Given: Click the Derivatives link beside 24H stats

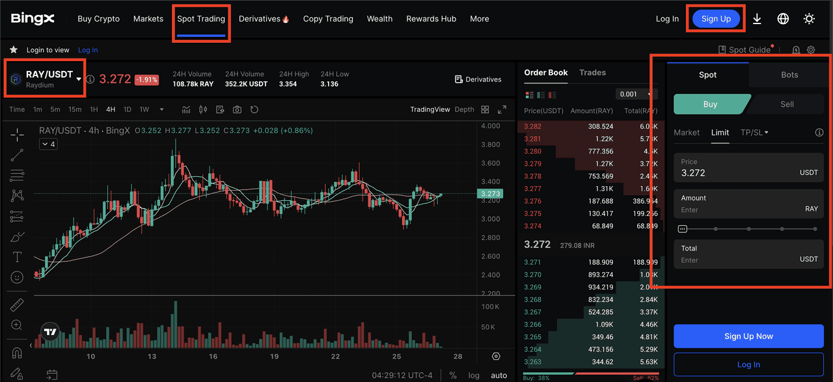Looking at the screenshot, I should click(x=478, y=79).
